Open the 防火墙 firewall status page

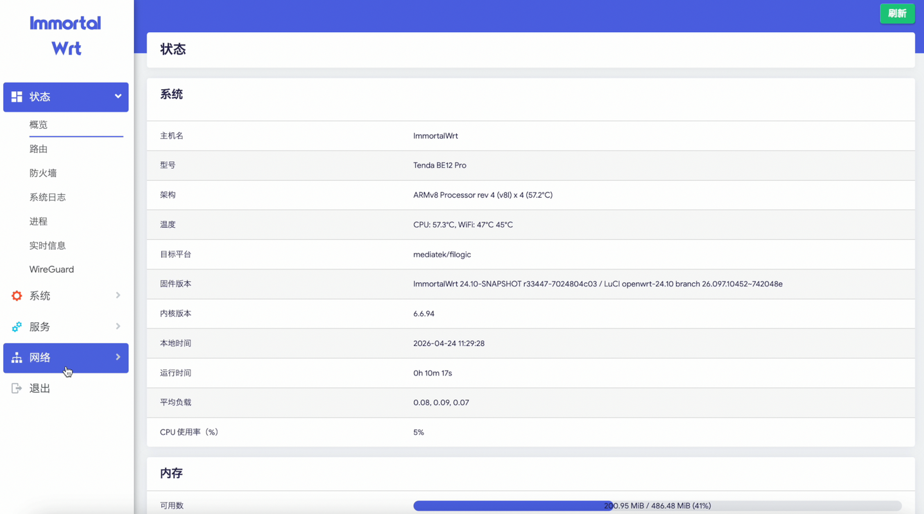click(x=43, y=173)
